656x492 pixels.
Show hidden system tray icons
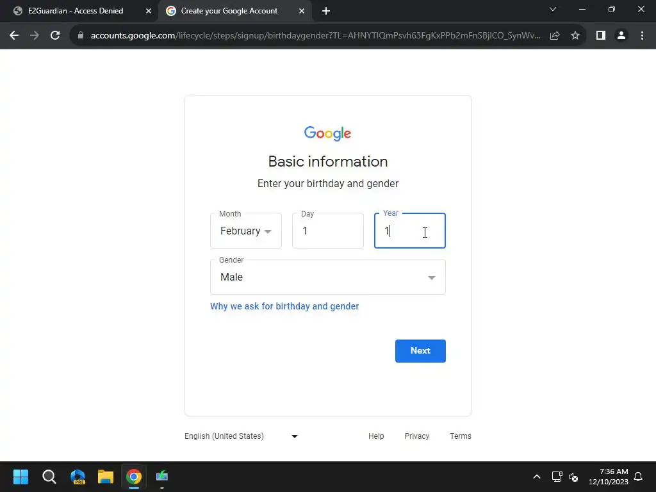click(537, 477)
